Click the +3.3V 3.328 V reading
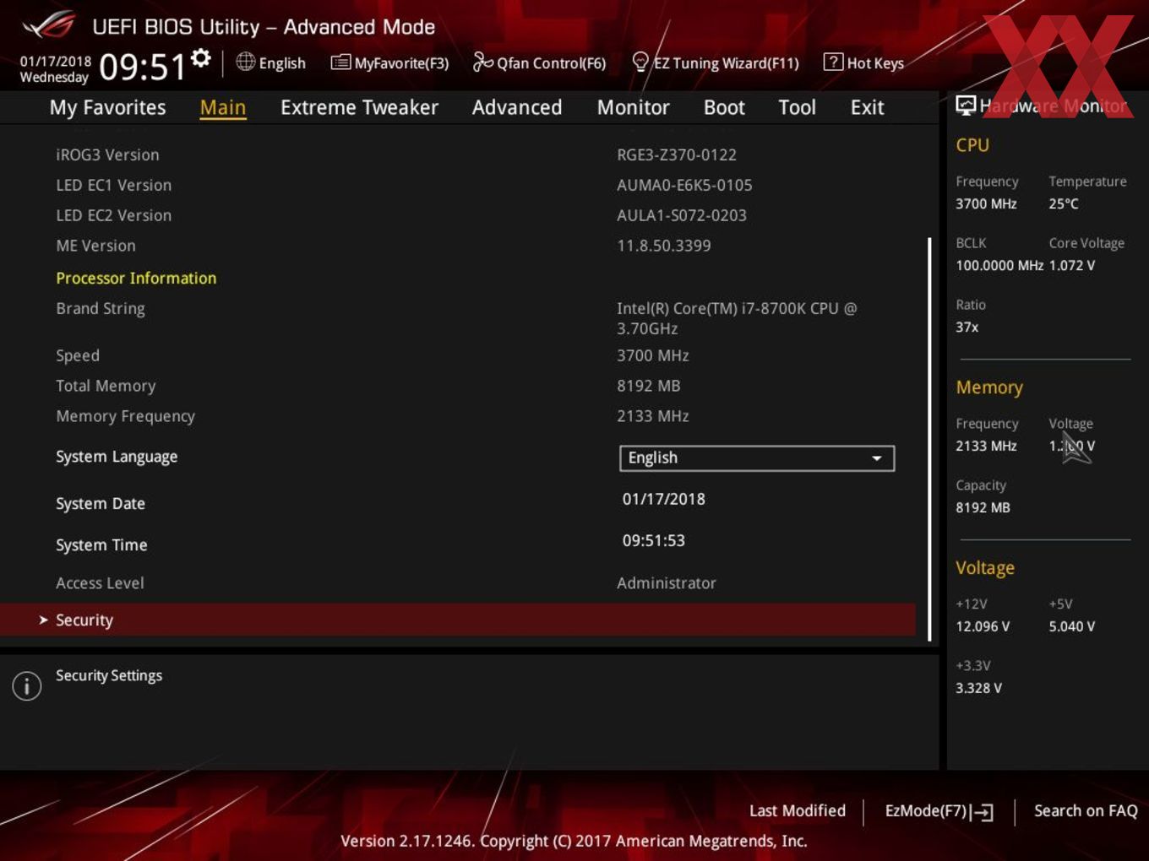The width and height of the screenshot is (1149, 861). pos(978,688)
